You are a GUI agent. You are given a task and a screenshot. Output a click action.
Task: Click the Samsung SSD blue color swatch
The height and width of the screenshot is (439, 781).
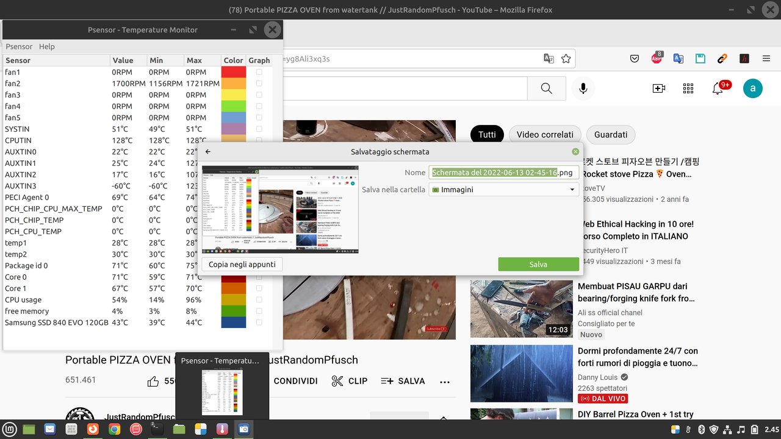tap(233, 322)
